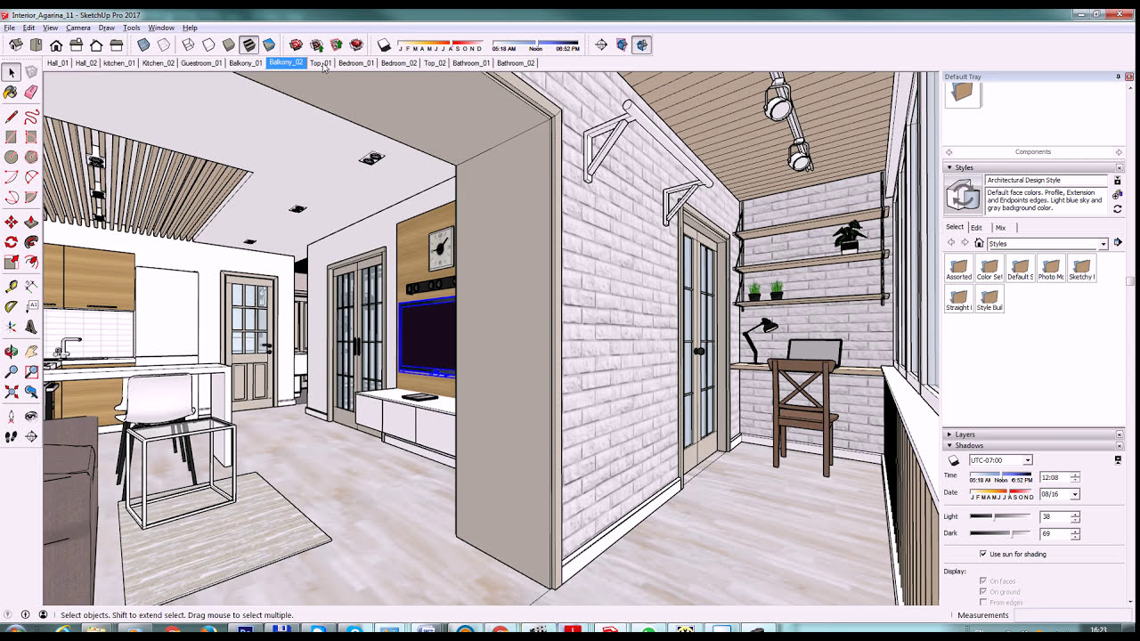Open the Sketchy Edges styles folder
The width and height of the screenshot is (1140, 641).
pos(1081,269)
